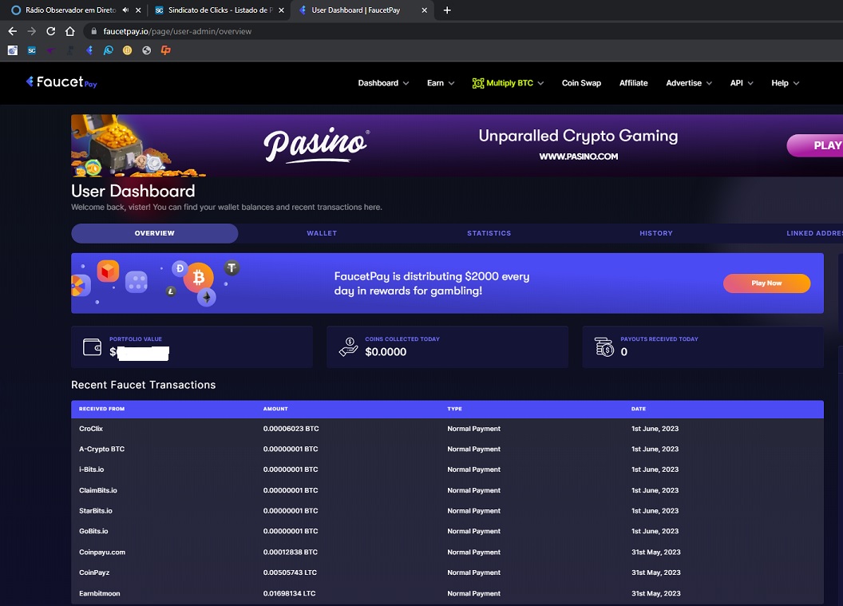Screen dimensions: 843x606
Task: Click the Earnbitmoon sender name
Action: tap(100, 594)
